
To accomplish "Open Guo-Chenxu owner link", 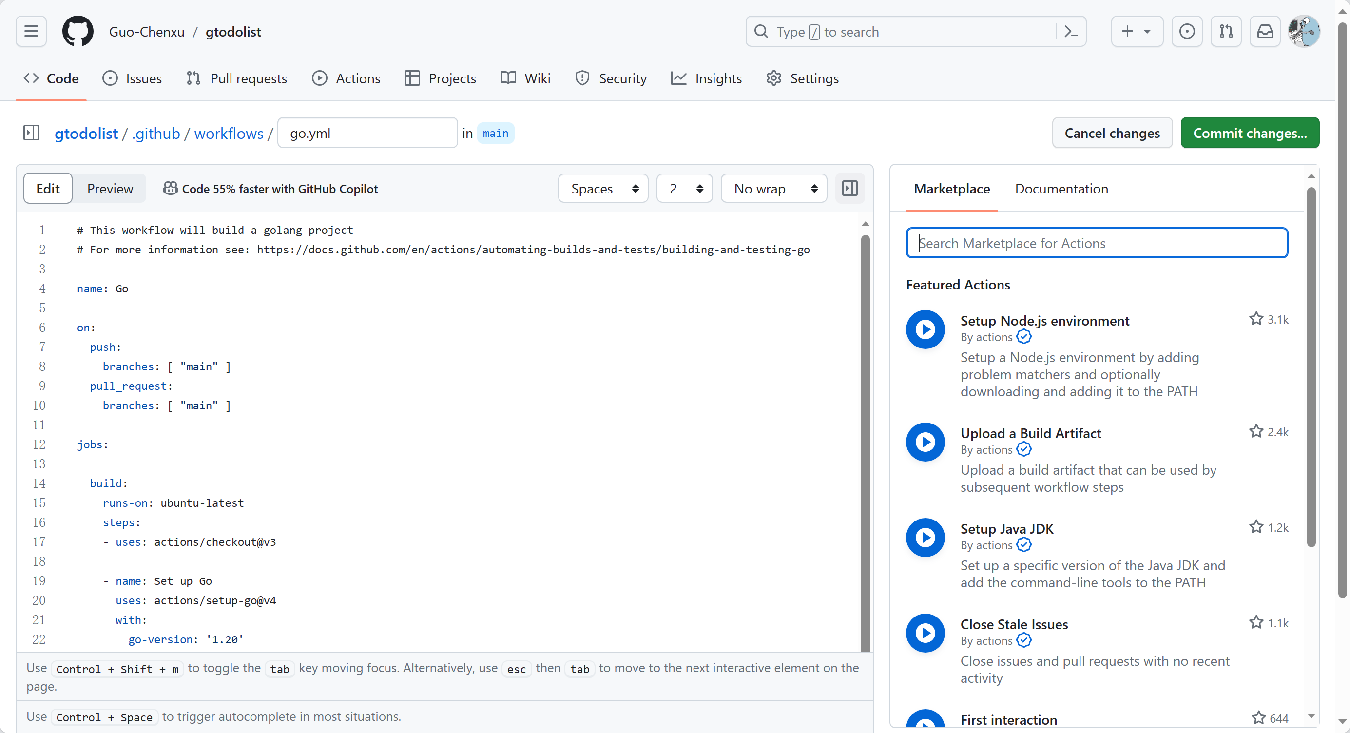I will (147, 32).
